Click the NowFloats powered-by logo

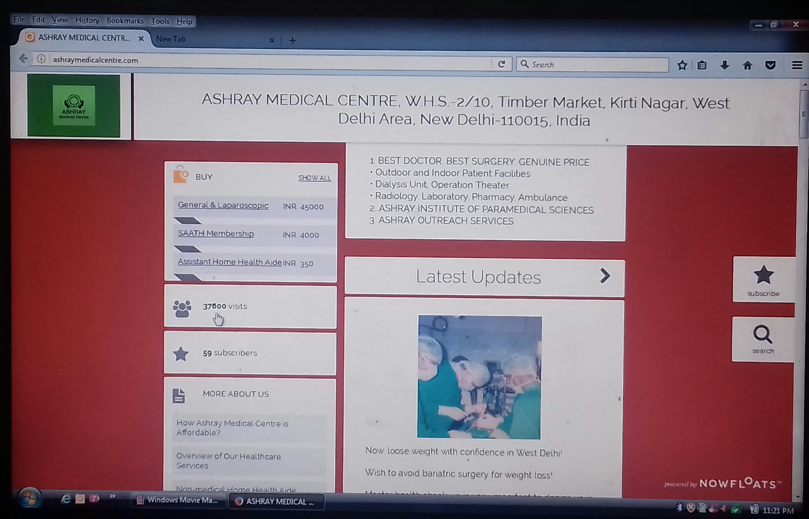click(723, 484)
